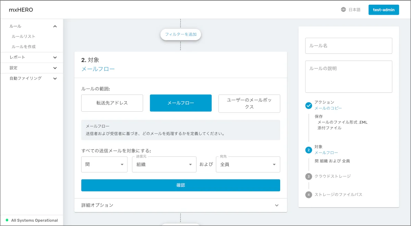
Task: Click the 確認 confirm button
Action: [180, 185]
